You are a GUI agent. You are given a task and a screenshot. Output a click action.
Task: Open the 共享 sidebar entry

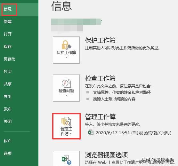tap(8, 84)
